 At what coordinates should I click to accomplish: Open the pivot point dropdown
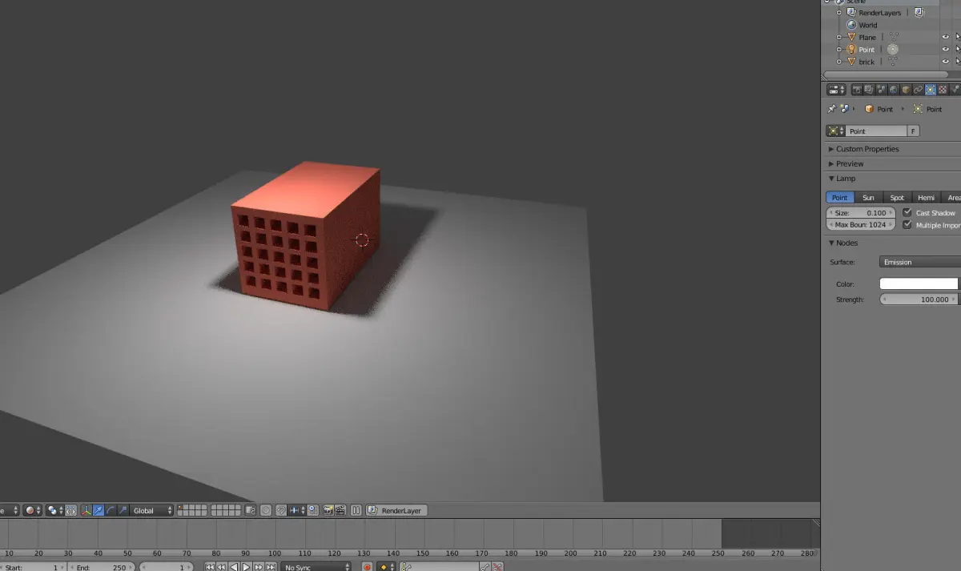tap(54, 510)
